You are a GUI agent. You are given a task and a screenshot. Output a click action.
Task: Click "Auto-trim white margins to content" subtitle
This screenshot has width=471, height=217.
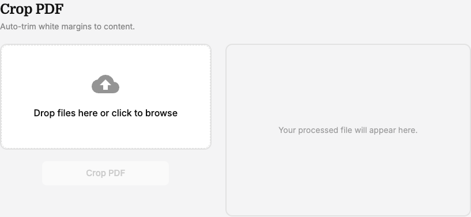point(67,26)
